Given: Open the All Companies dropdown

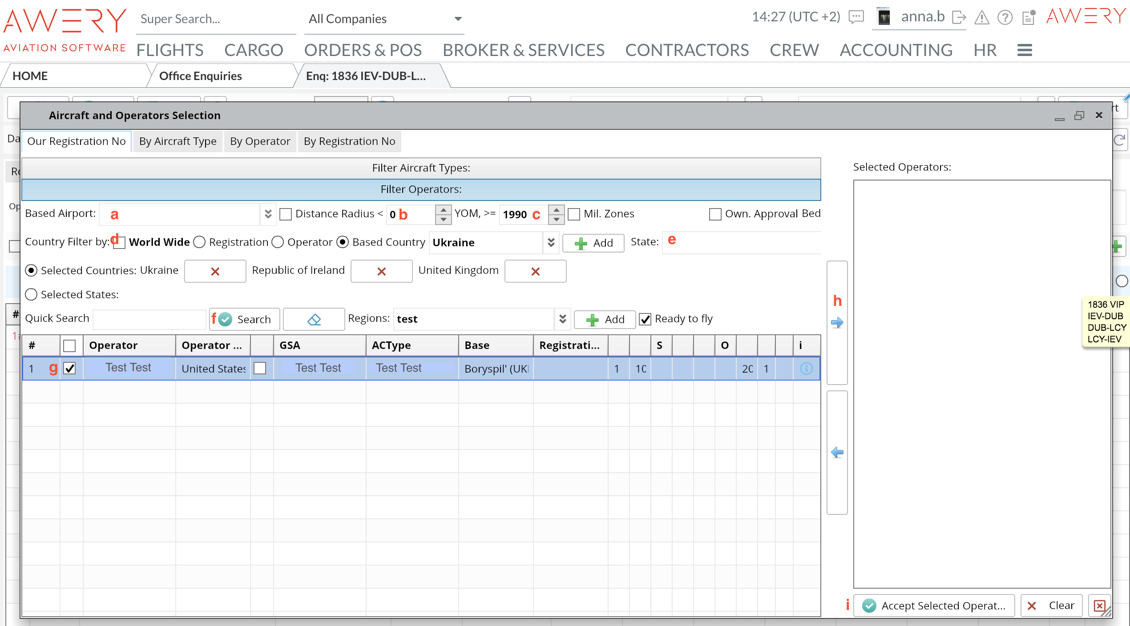Looking at the screenshot, I should point(458,19).
